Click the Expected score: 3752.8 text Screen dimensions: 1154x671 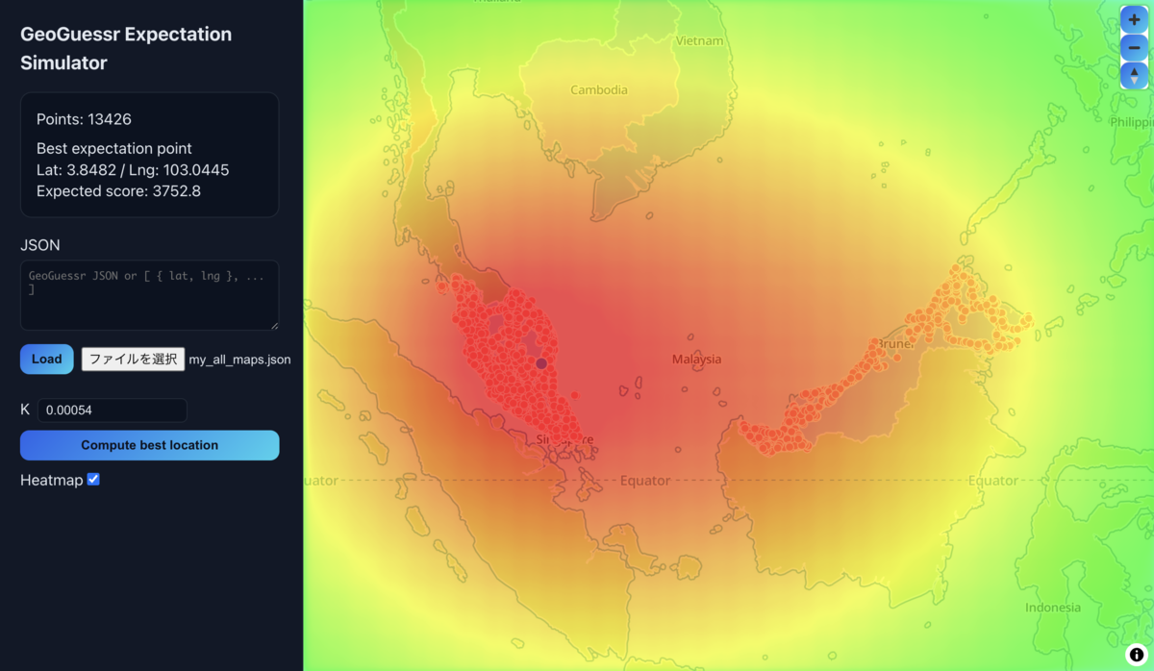click(118, 191)
